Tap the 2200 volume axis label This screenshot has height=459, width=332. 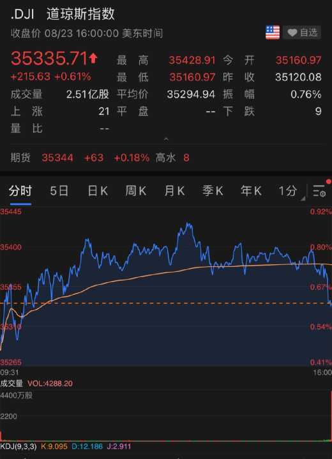pos(9,417)
